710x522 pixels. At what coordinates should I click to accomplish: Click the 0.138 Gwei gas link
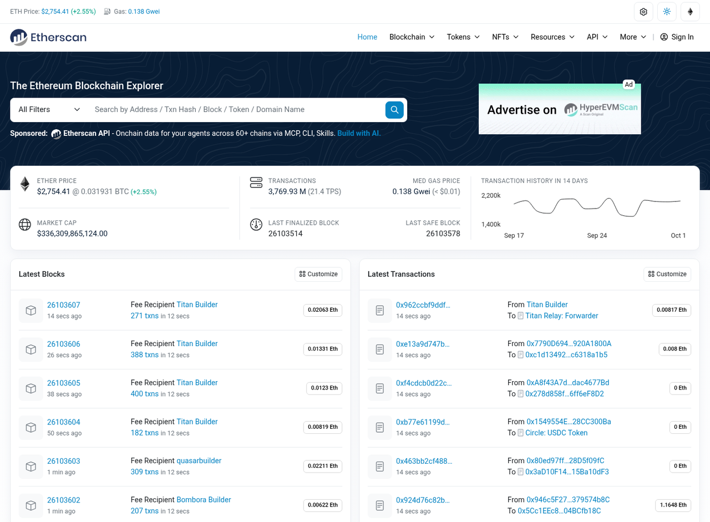click(x=144, y=12)
